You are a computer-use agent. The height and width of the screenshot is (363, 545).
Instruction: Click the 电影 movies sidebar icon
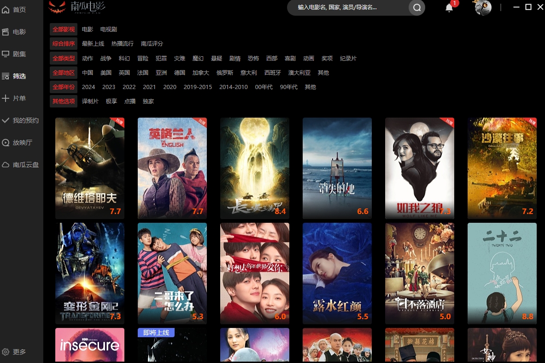pyautogui.click(x=6, y=32)
